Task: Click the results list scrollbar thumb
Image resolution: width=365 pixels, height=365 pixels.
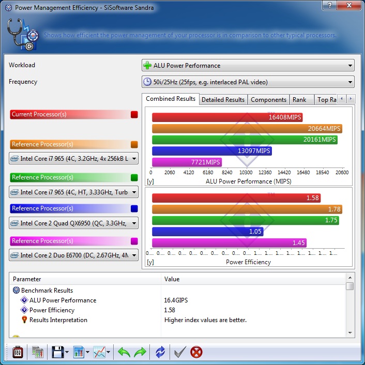Action: pos(349,286)
